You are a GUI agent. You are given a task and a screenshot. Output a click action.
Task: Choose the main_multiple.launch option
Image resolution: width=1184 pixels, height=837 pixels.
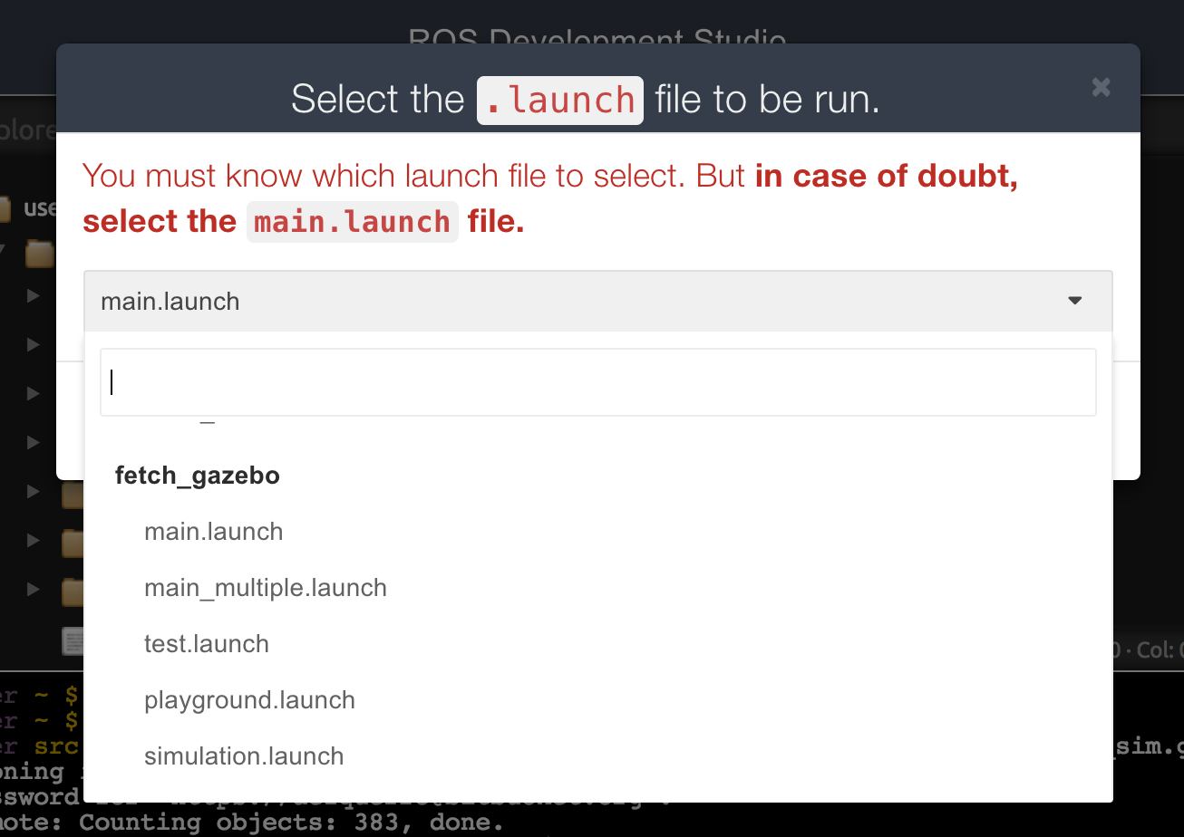[266, 588]
